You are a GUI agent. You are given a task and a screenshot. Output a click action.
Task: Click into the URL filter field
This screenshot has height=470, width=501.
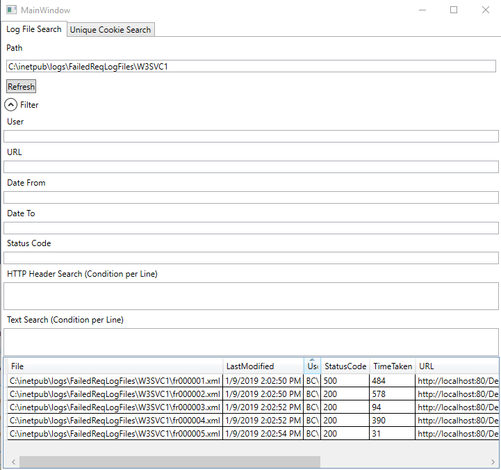[x=250, y=167]
